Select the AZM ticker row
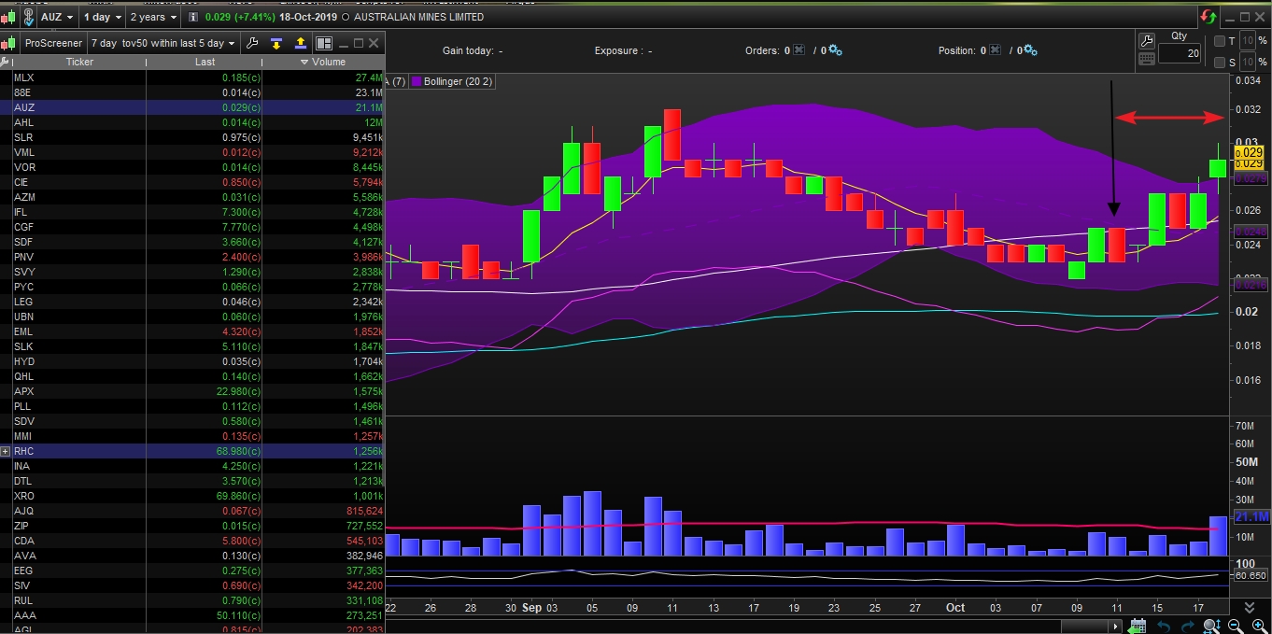 192,197
